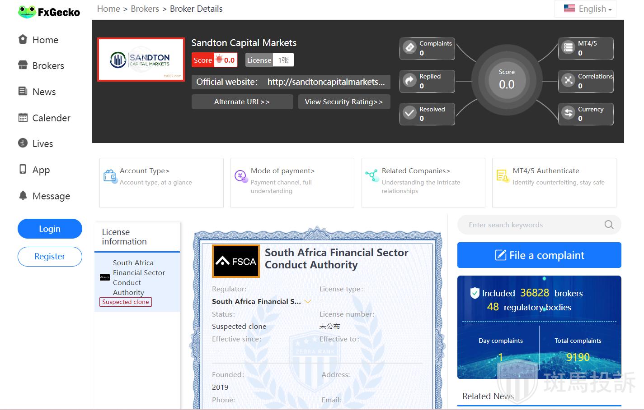644x410 pixels.
Task: Click the Replied arrow icon
Action: pyautogui.click(x=409, y=80)
